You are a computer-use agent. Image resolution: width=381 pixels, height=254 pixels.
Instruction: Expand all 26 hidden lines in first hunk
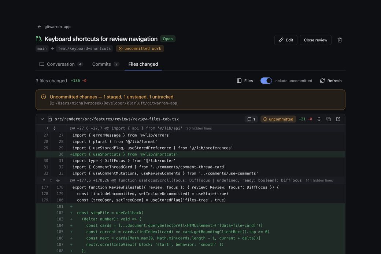(55, 128)
